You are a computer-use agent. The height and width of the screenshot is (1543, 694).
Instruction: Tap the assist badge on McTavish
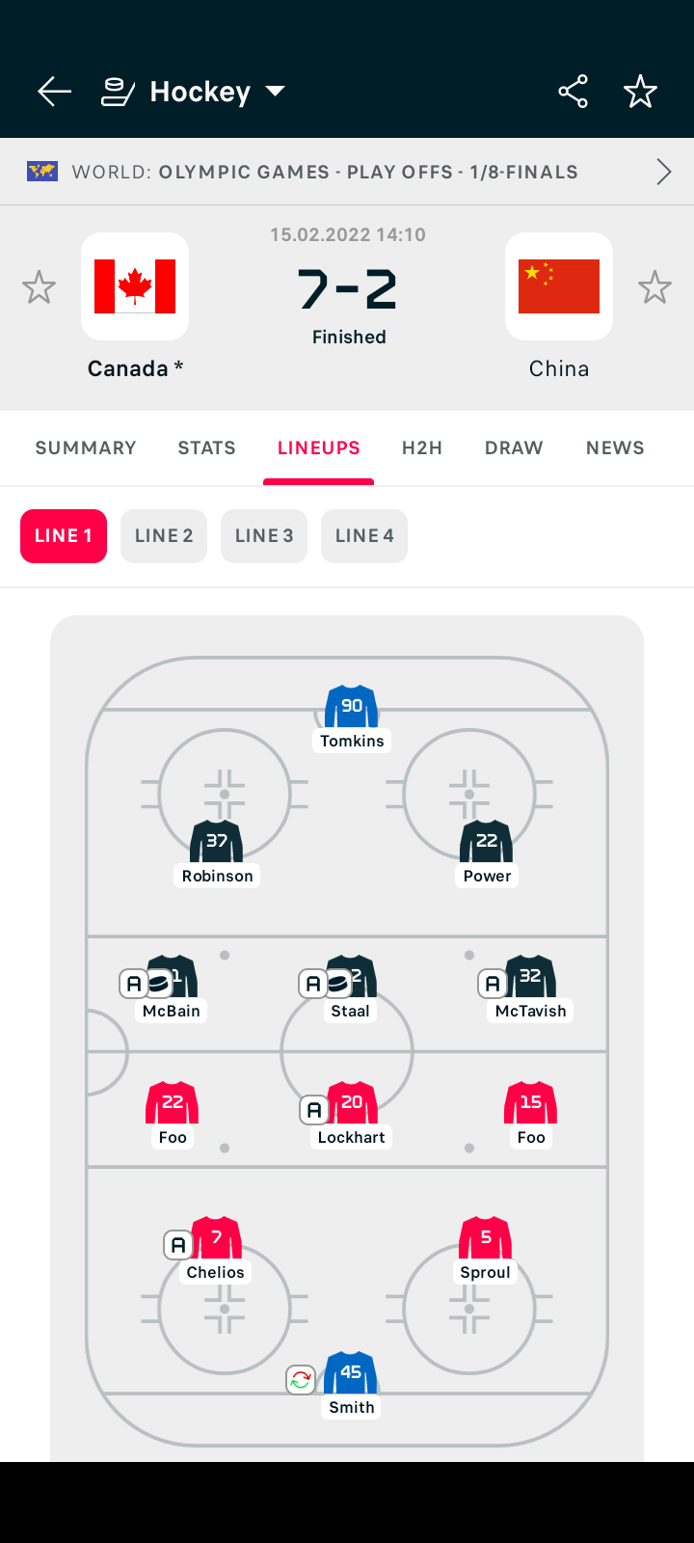pyautogui.click(x=493, y=984)
